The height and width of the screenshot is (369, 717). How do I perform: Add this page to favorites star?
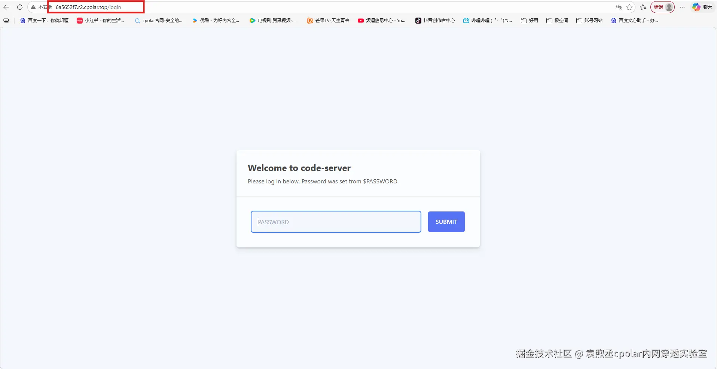point(629,7)
